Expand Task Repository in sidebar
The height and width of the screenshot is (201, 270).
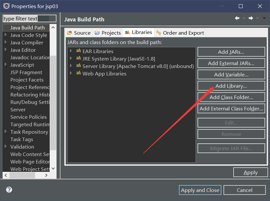[x=6, y=131]
